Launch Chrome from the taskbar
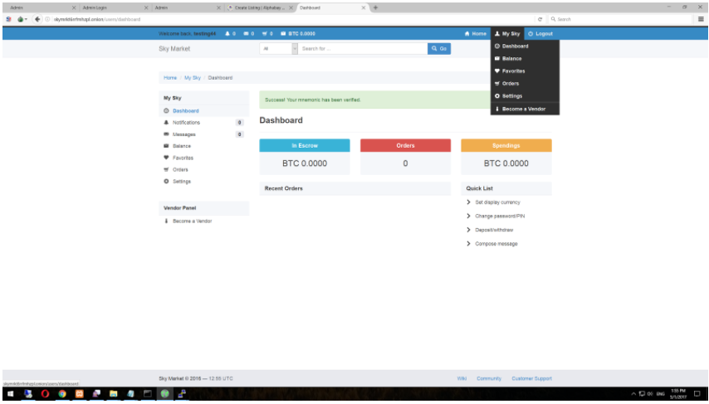The width and height of the screenshot is (709, 404). click(x=62, y=393)
